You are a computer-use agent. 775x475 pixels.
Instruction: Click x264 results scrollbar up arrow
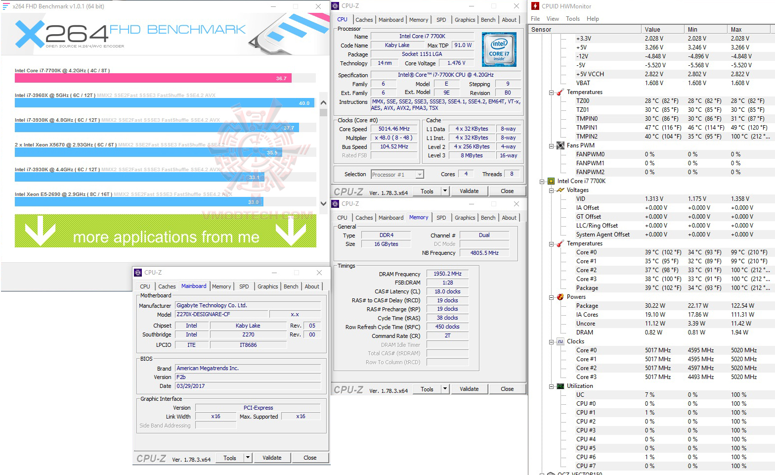click(x=323, y=102)
